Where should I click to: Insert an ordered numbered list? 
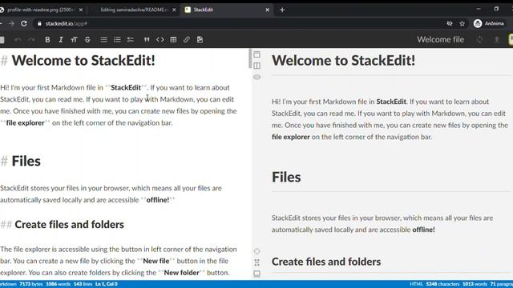pos(117,40)
